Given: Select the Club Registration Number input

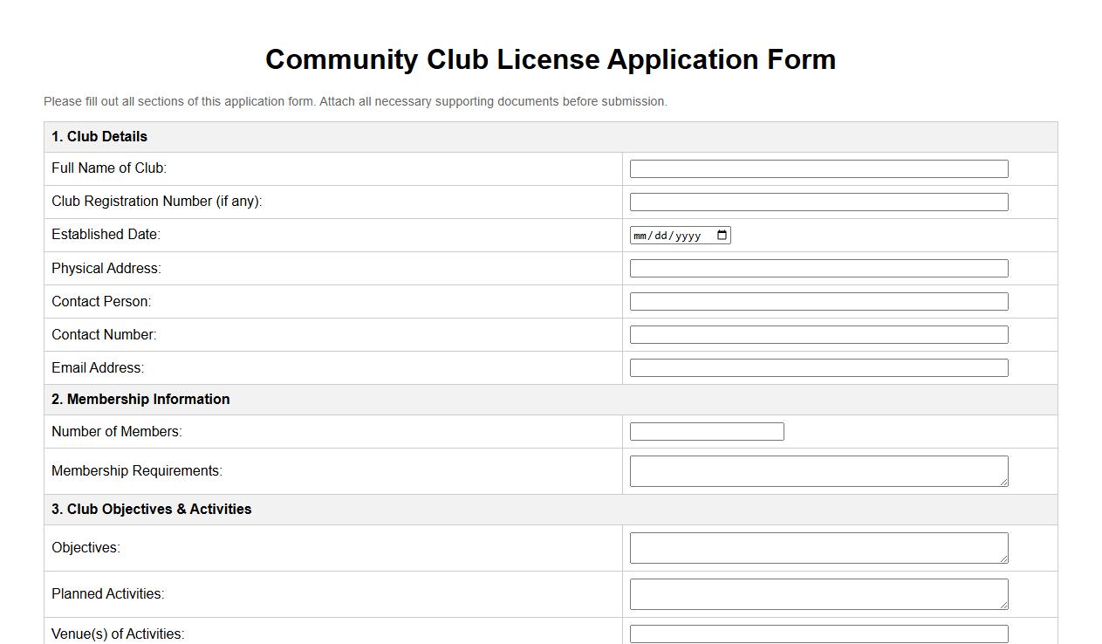Looking at the screenshot, I should pyautogui.click(x=818, y=201).
